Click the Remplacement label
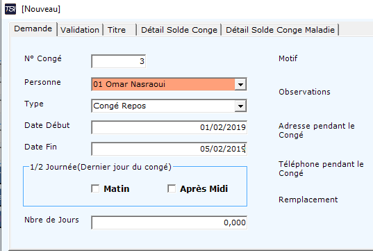 point(308,200)
